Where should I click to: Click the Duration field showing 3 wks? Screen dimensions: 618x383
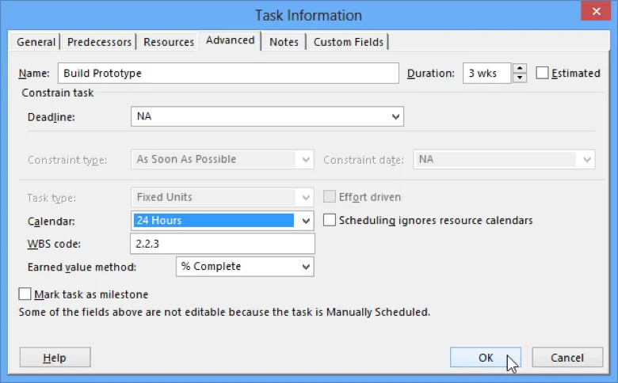tap(486, 74)
